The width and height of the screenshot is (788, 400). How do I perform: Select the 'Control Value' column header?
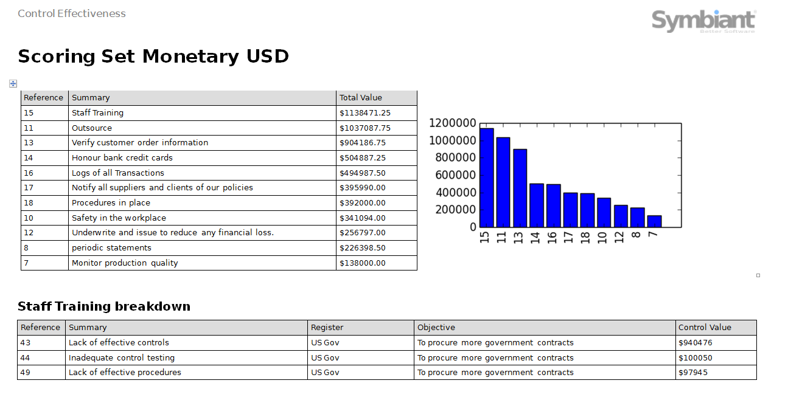[705, 328]
